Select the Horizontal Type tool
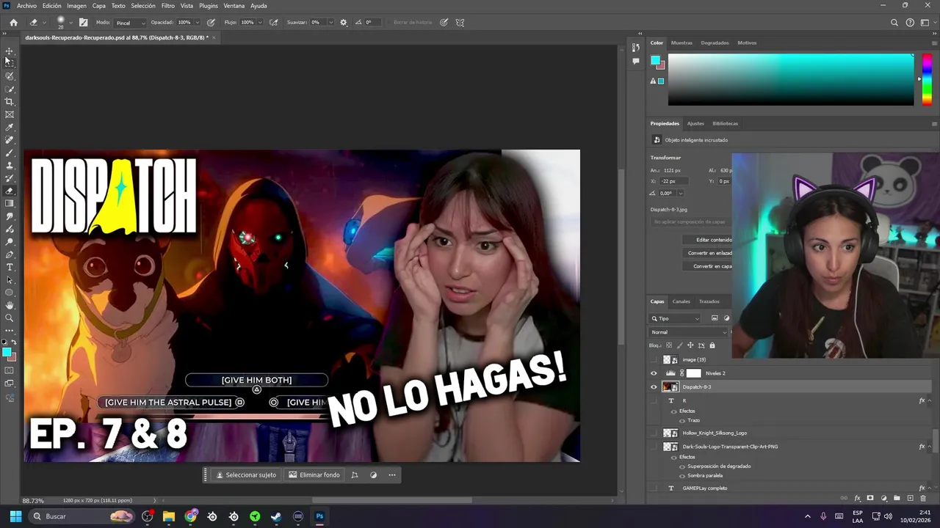The image size is (940, 528). pos(10,267)
